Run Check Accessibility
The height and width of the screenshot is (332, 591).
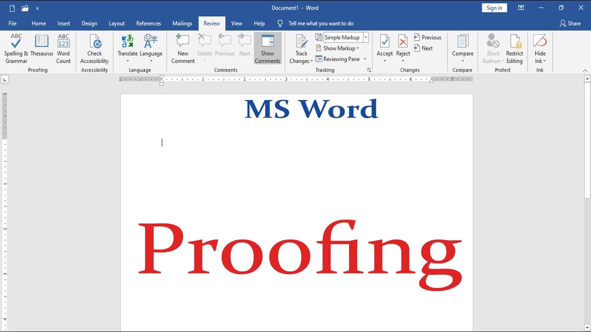tap(94, 48)
